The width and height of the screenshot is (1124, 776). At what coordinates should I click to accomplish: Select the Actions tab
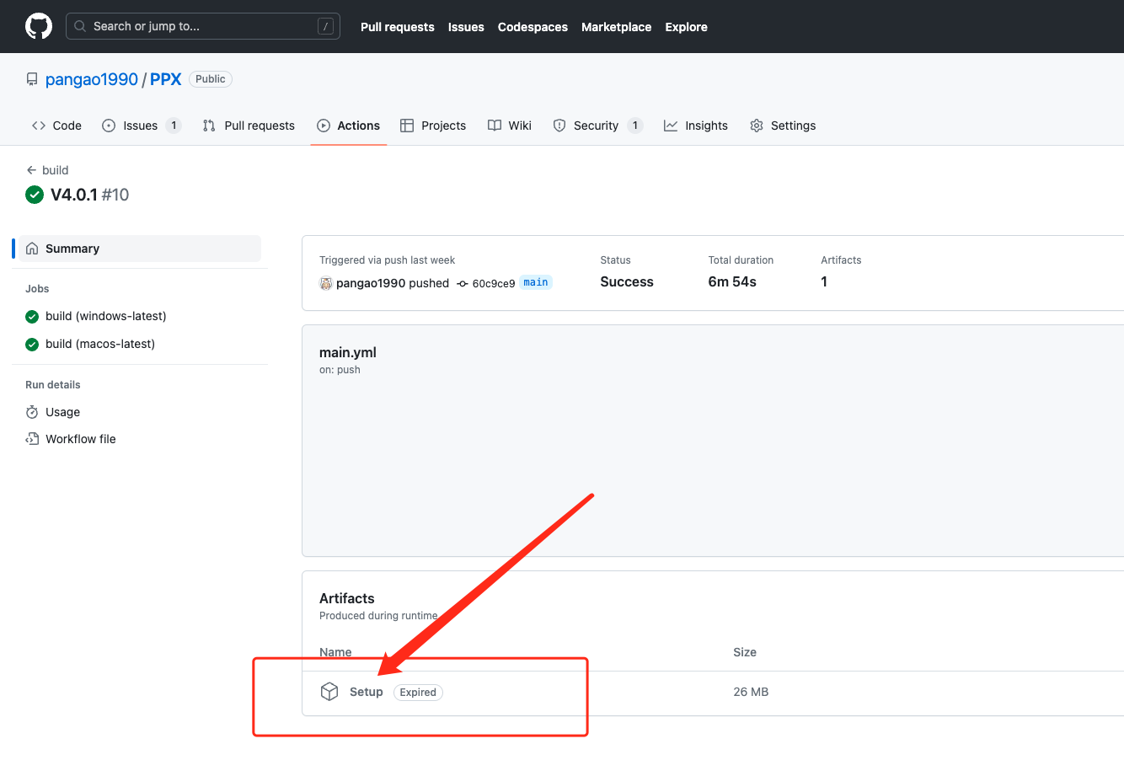pyautogui.click(x=348, y=126)
